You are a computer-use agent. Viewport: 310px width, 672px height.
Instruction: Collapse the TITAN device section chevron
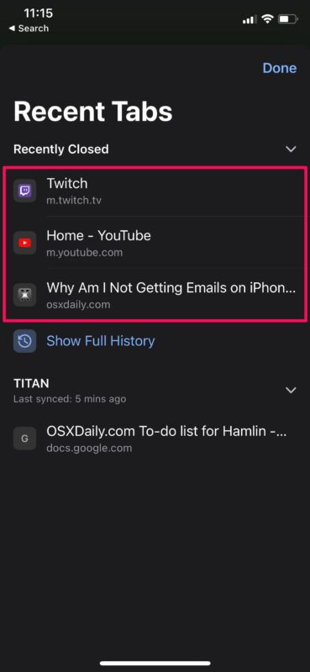tap(292, 391)
